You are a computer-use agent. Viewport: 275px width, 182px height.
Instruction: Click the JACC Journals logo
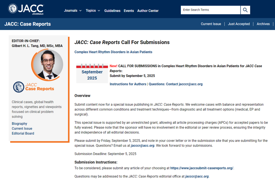(26, 9)
